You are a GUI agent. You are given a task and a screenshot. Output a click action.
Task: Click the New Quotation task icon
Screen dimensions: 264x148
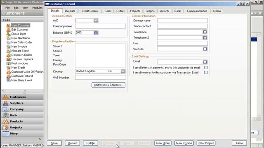[8, 38]
